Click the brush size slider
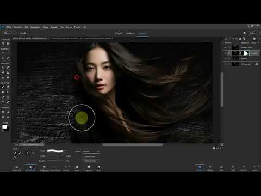261x196 pixels. tap(55, 156)
